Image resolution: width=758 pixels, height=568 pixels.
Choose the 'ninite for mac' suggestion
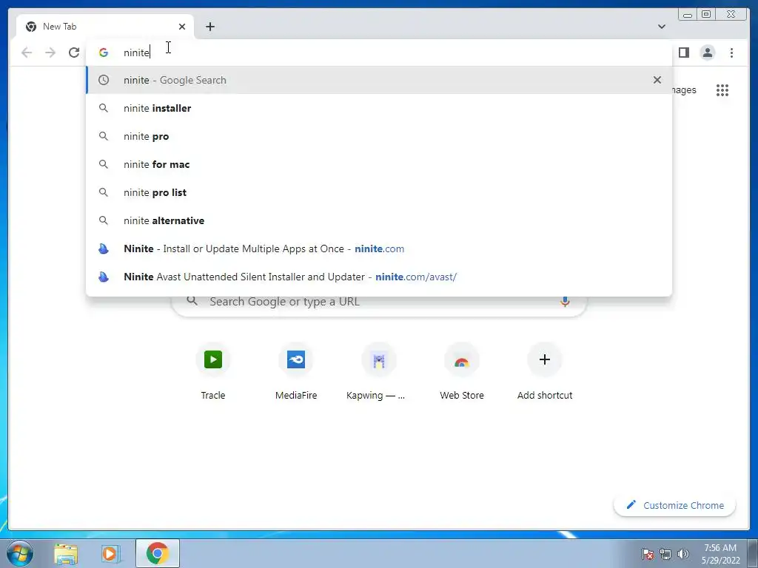(x=379, y=164)
